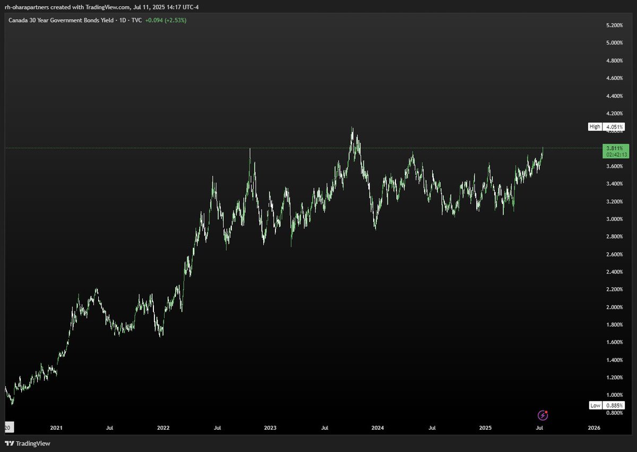Click the 2.400% axis label
Image resolution: width=637 pixels, height=452 pixels.
tap(614, 272)
